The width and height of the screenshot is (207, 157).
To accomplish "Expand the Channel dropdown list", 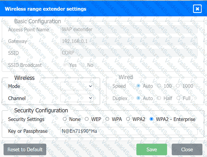I will pyautogui.click(x=77, y=98).
